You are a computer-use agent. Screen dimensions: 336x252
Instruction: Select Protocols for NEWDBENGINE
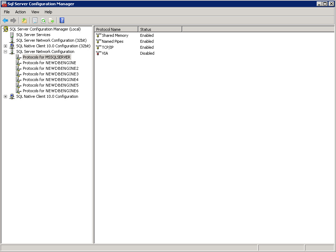(49, 63)
